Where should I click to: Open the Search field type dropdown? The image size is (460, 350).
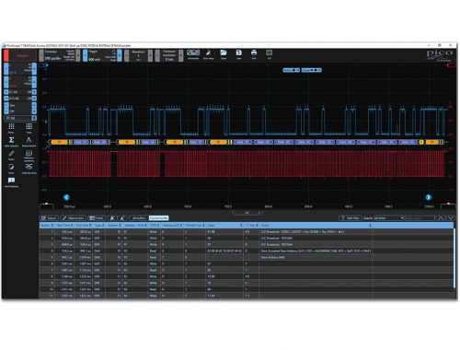coord(388,218)
